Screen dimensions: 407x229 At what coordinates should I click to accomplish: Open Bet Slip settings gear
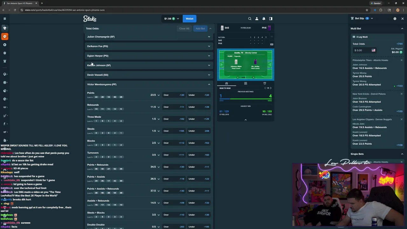[395, 19]
